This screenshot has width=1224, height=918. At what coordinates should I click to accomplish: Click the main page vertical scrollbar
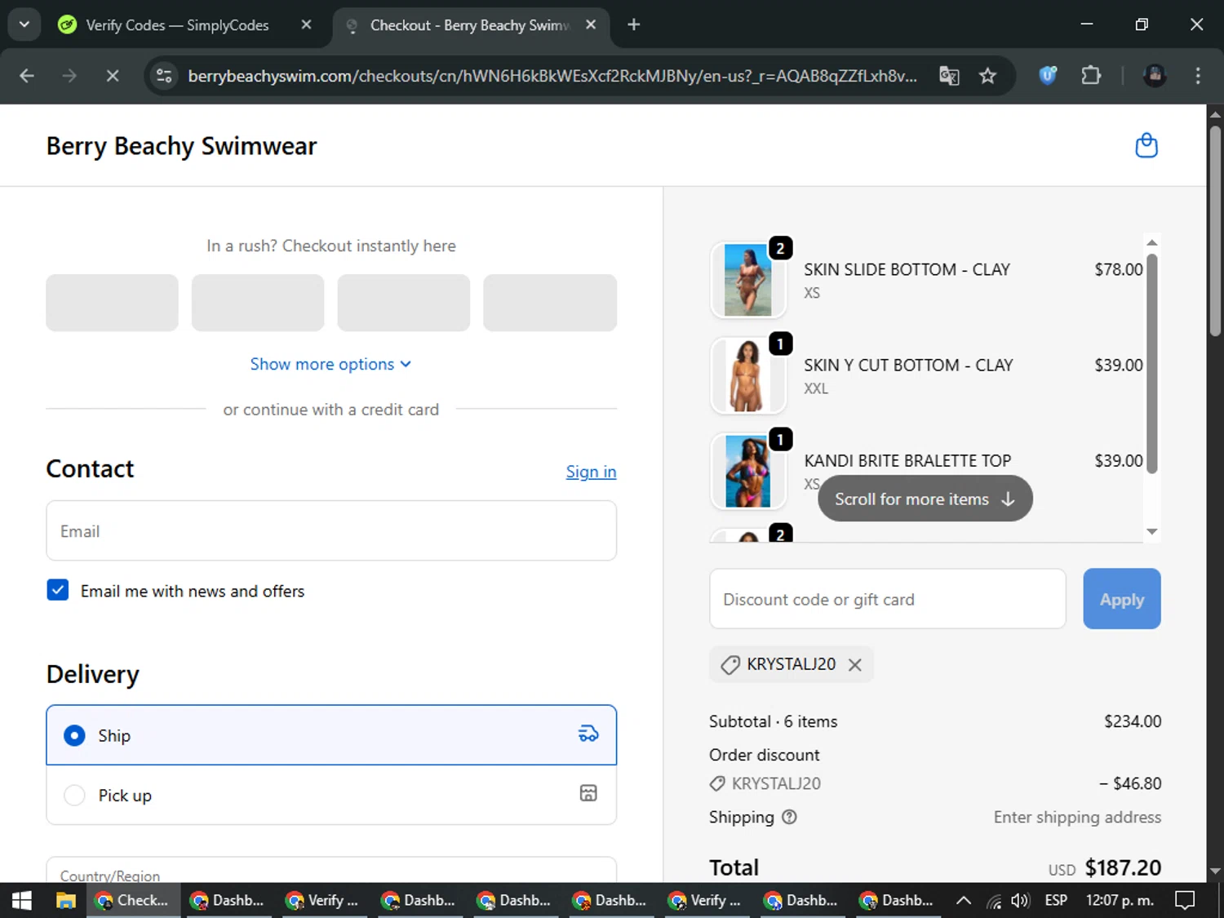[1215, 231]
